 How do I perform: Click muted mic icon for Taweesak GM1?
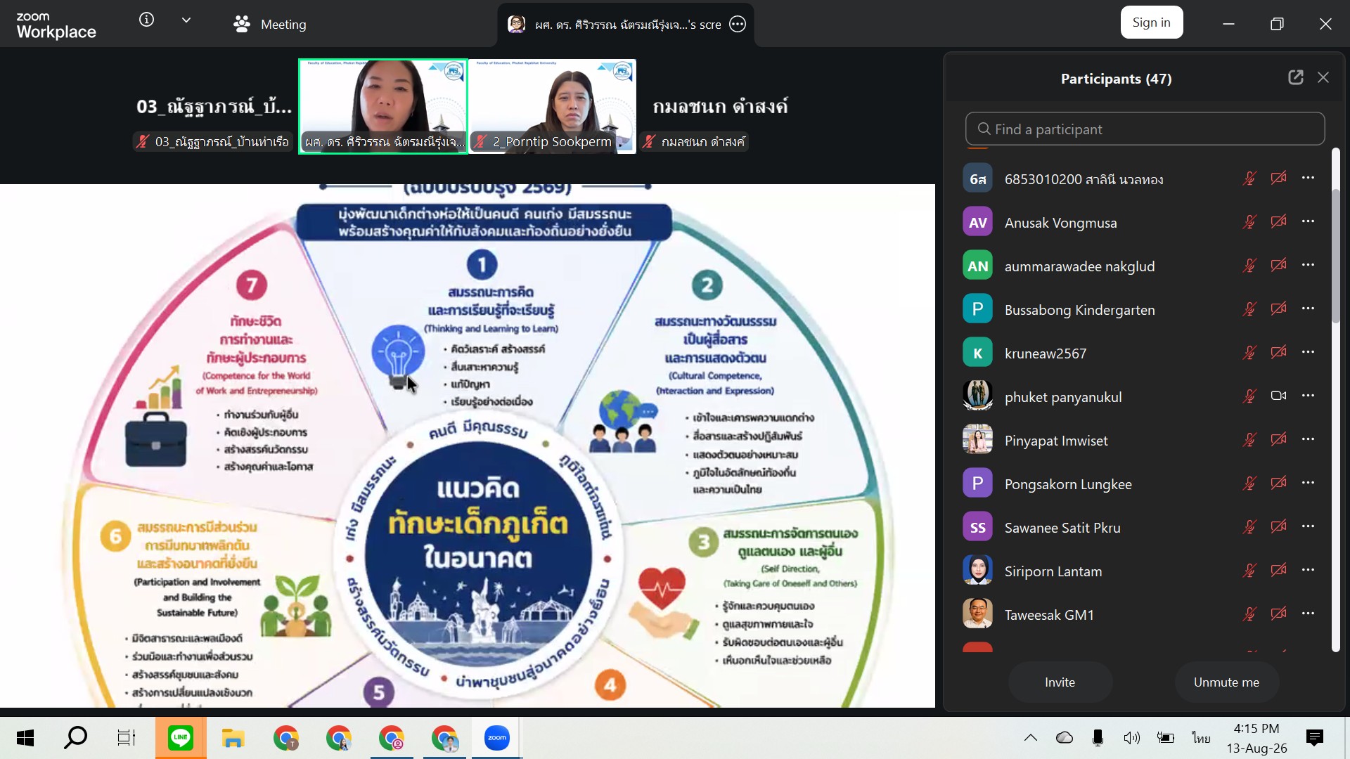[1249, 614]
